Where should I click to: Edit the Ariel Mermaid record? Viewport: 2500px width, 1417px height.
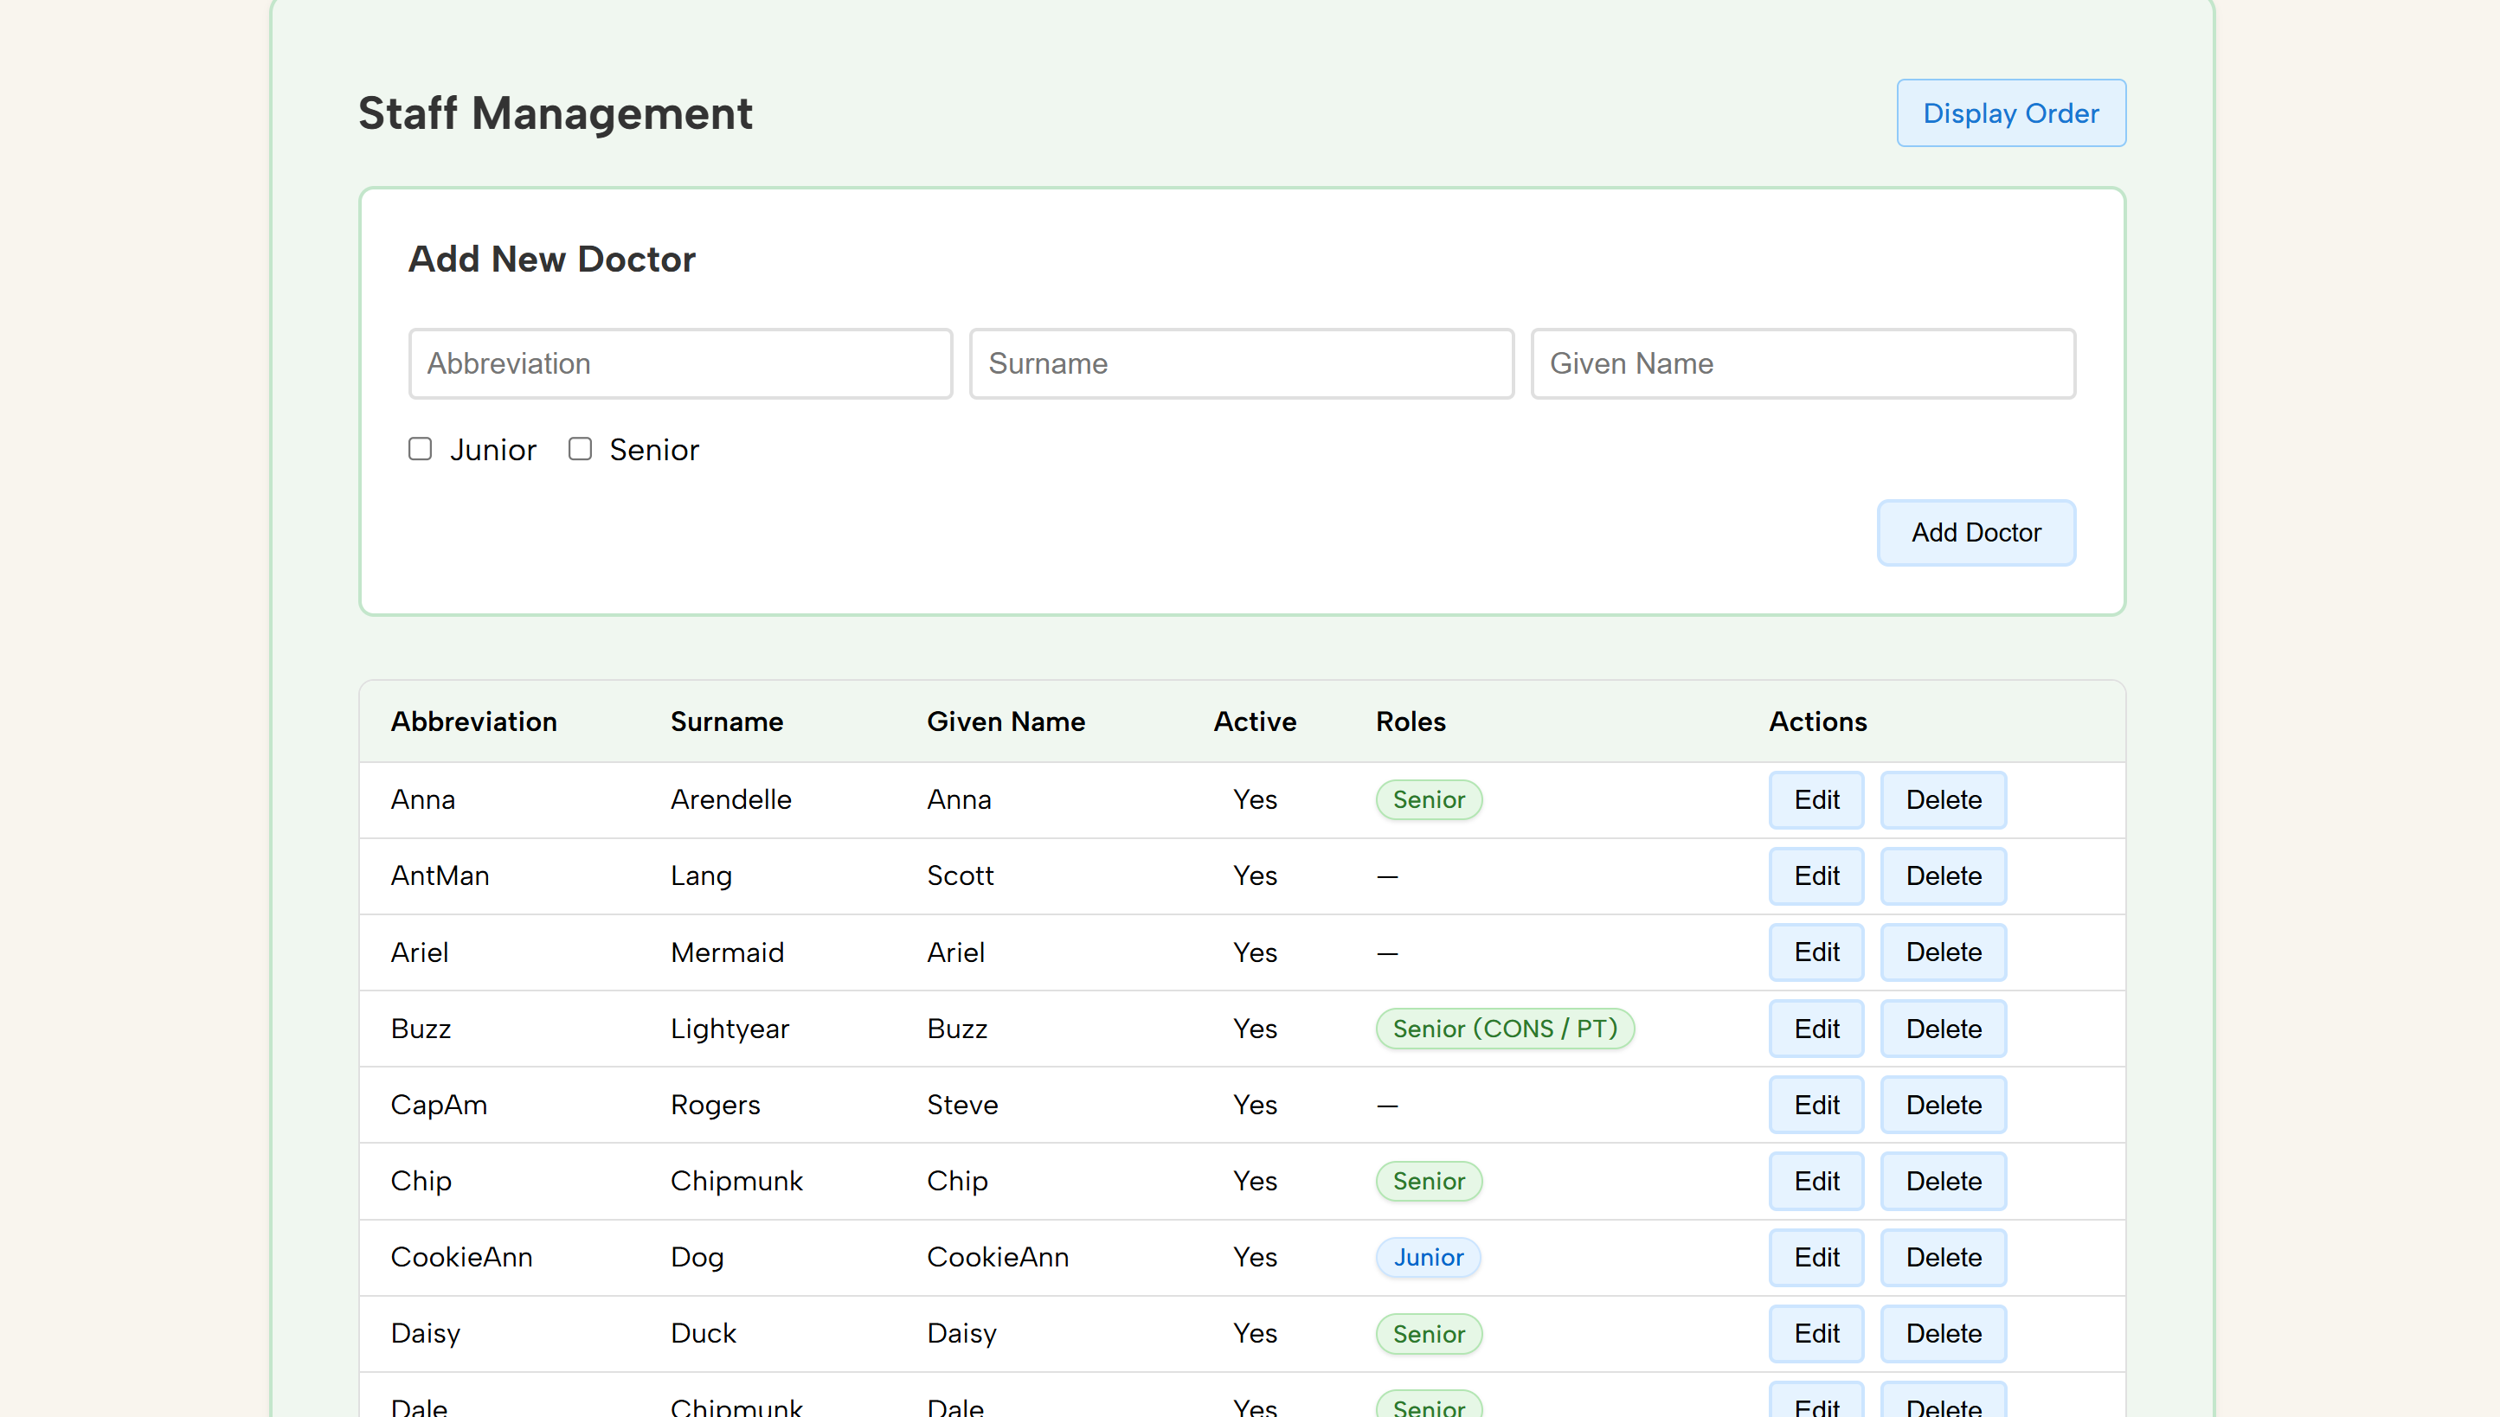(x=1816, y=952)
